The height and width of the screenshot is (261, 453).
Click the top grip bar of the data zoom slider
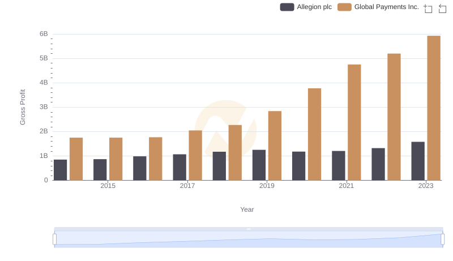pos(249,229)
